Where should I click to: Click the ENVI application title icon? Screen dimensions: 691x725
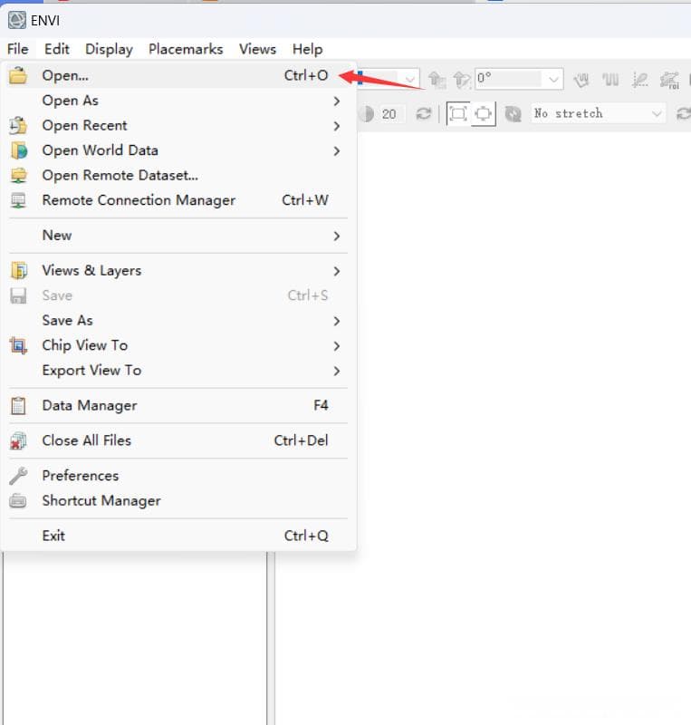(17, 20)
